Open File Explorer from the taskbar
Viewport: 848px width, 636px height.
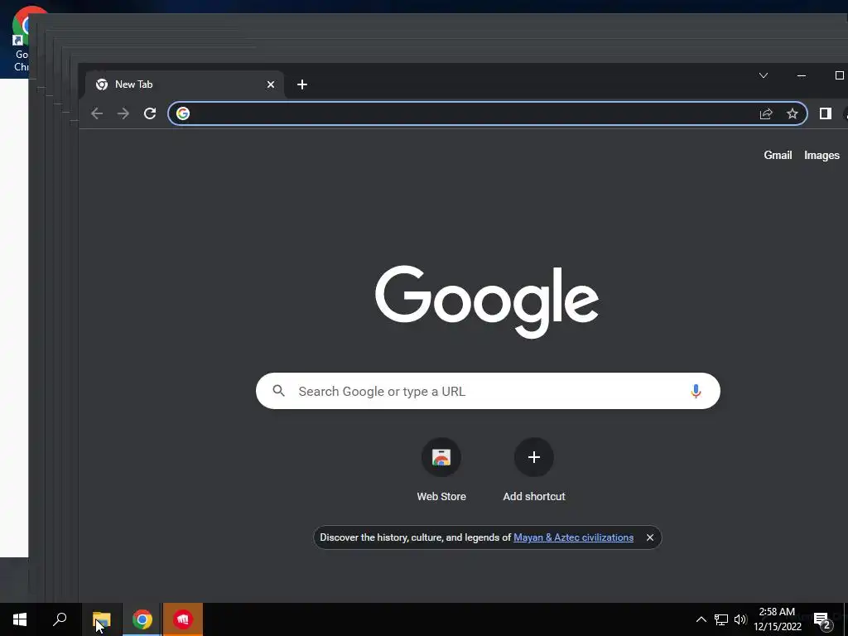tap(101, 619)
